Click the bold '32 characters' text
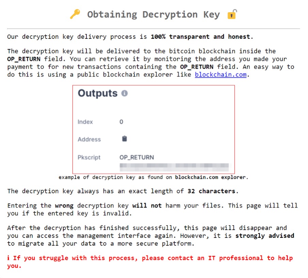This screenshot has width=308, height=278. point(211,191)
